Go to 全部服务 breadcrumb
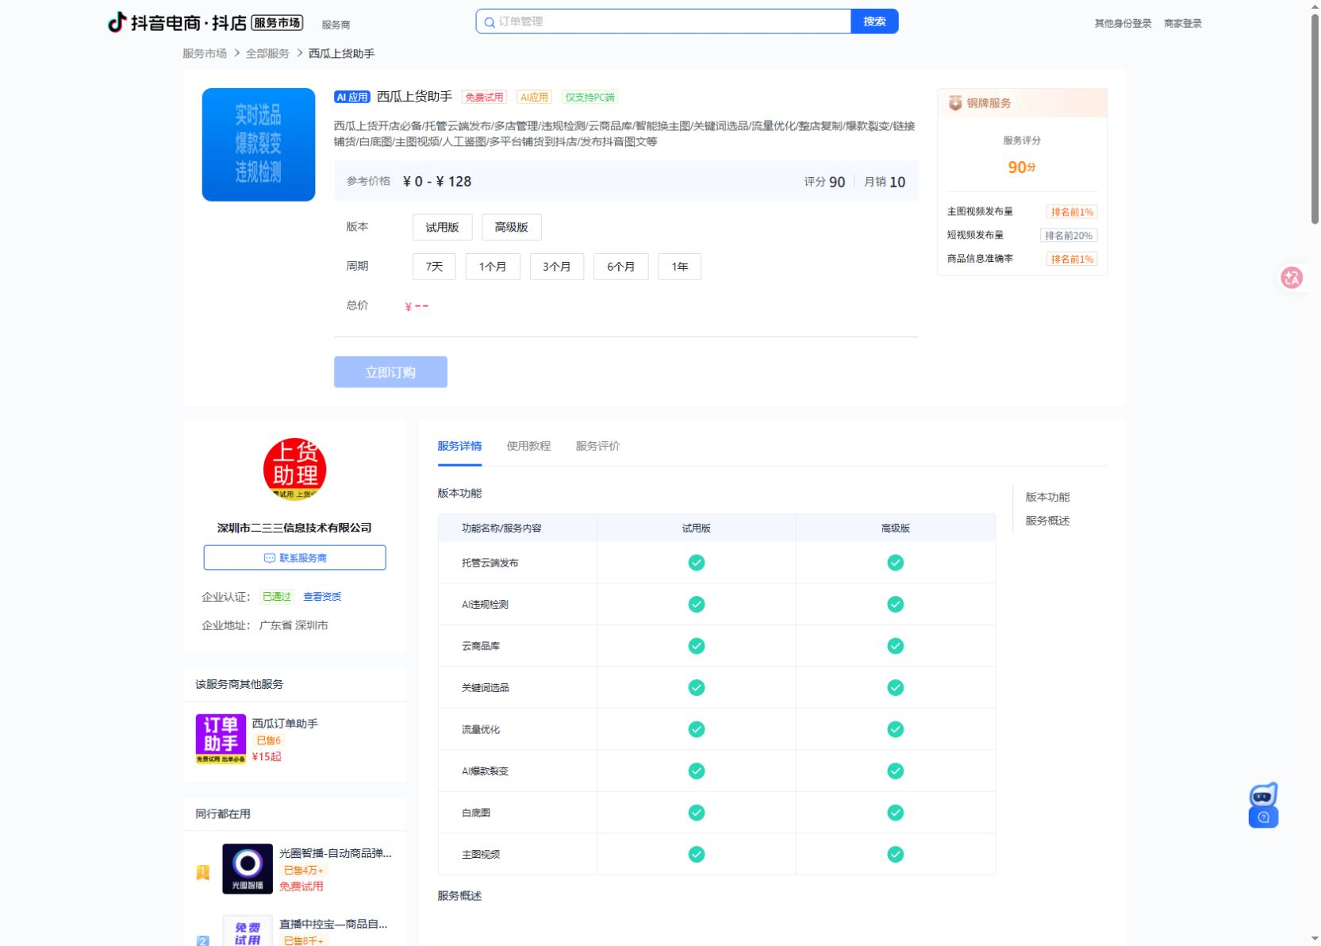The width and height of the screenshot is (1321, 946). pos(267,54)
